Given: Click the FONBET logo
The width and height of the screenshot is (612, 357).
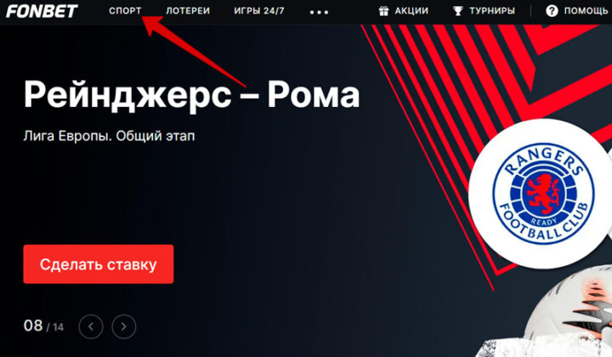Looking at the screenshot, I should click(x=42, y=11).
